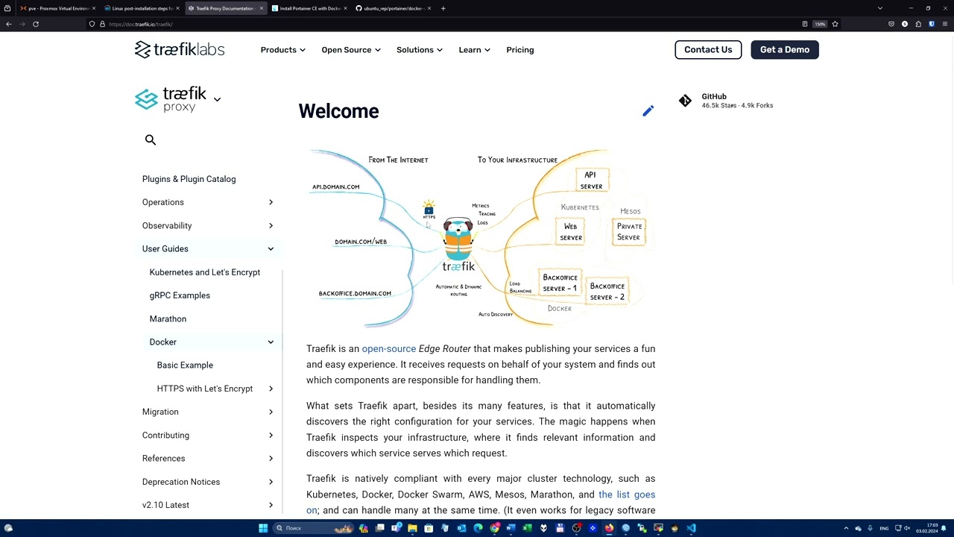
Task: Go back with the browser back arrow
Action: (8, 24)
